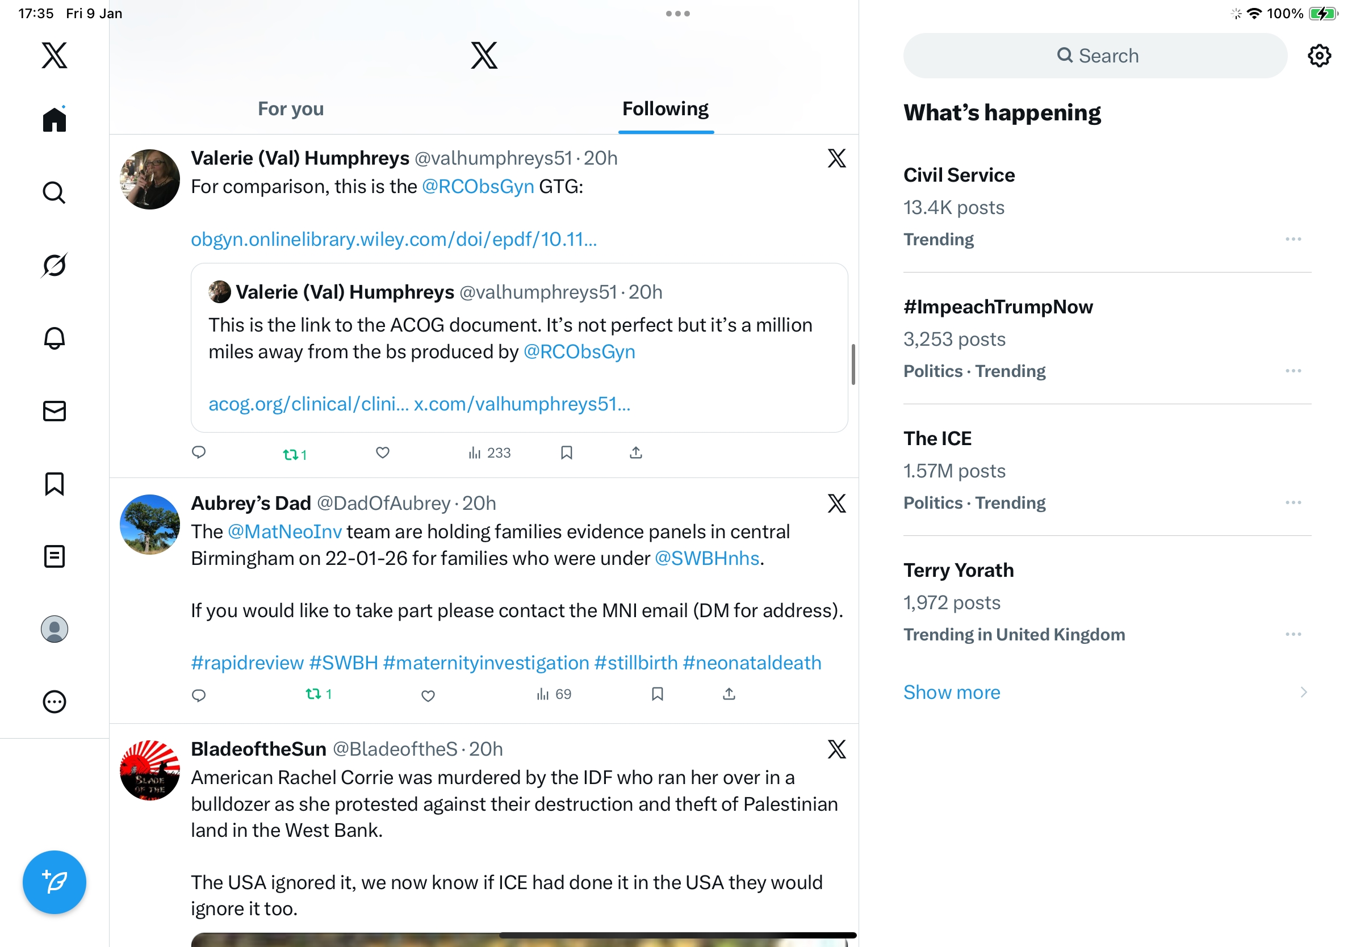Open Bookmarks in the sidebar
1356x947 pixels.
click(x=55, y=484)
